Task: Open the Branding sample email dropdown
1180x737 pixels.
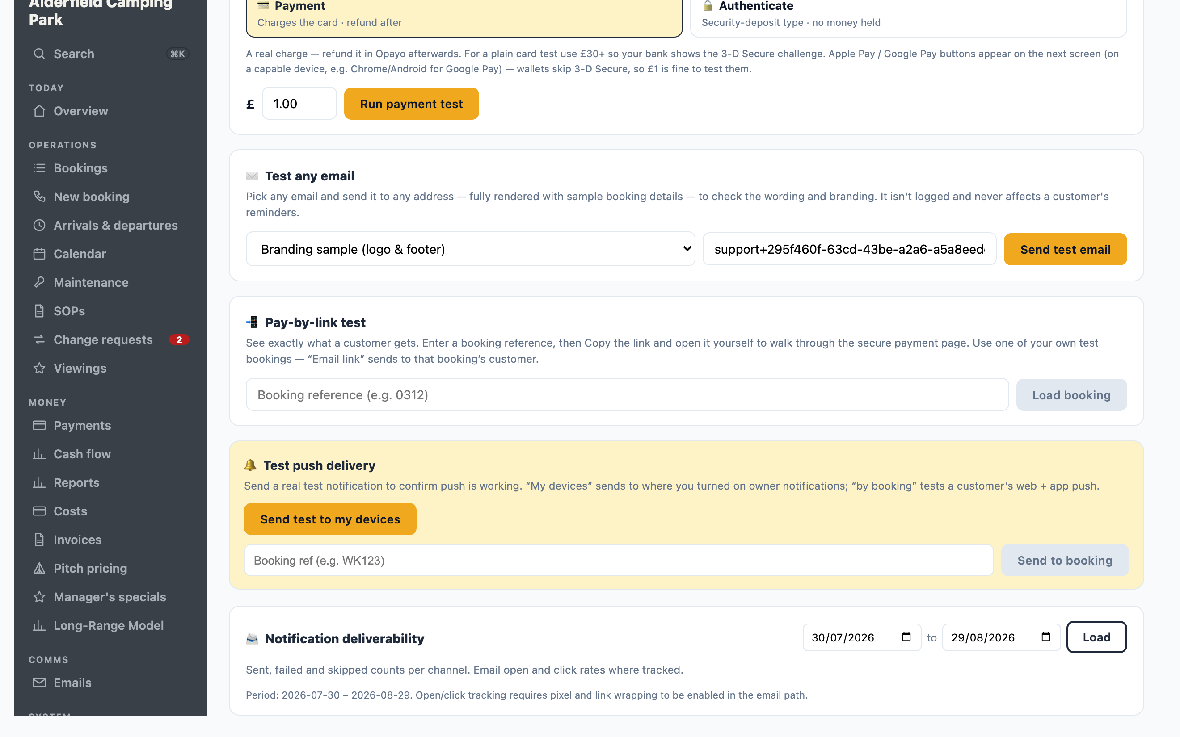Action: tap(471, 249)
